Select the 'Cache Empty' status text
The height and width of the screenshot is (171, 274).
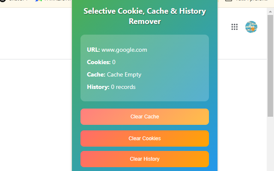coord(124,74)
